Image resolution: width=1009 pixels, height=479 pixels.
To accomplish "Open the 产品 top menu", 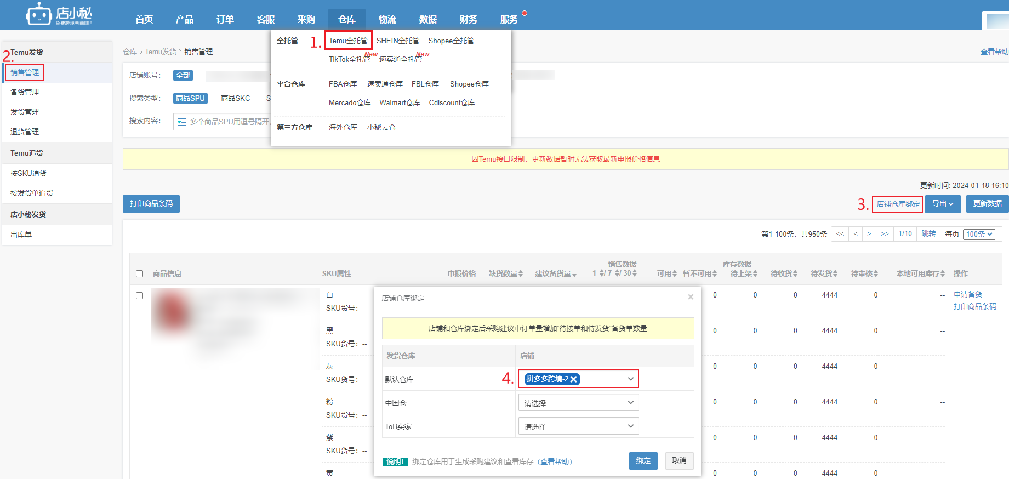I will [185, 19].
